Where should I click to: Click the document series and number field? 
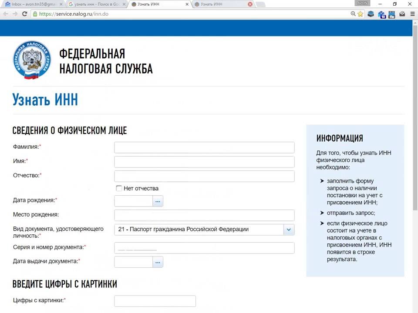click(204, 248)
